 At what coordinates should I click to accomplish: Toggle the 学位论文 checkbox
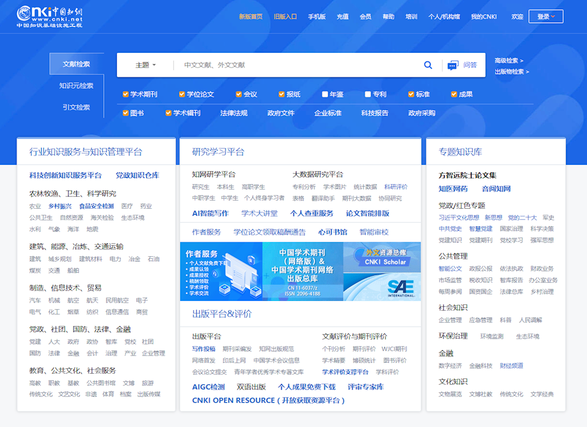(182, 94)
